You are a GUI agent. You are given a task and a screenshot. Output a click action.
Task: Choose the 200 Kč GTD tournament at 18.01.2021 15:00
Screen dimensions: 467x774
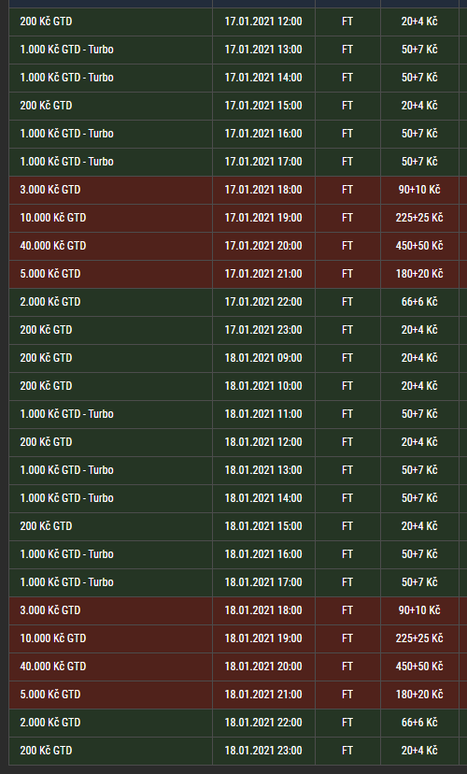pos(46,526)
